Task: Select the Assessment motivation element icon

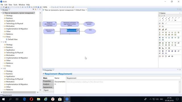Action: [166, 51]
